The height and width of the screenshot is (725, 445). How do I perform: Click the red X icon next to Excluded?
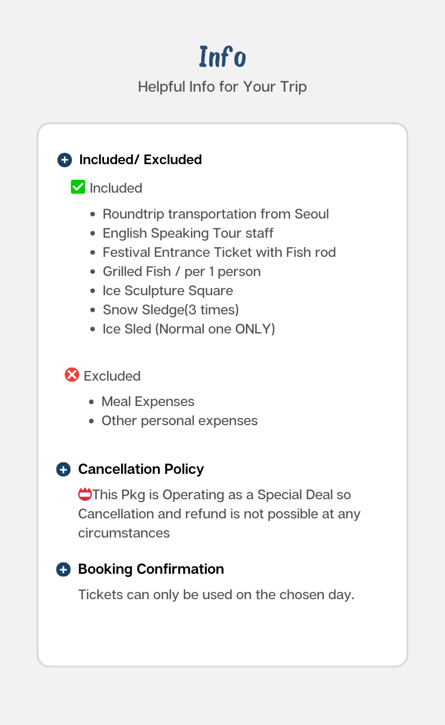pyautogui.click(x=72, y=374)
